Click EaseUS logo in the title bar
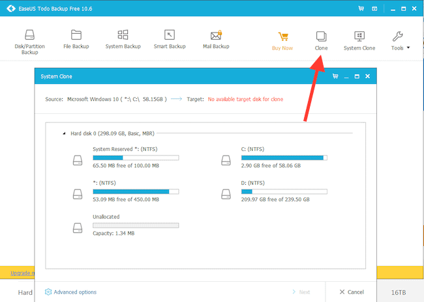The height and width of the screenshot is (302, 424). click(11, 8)
